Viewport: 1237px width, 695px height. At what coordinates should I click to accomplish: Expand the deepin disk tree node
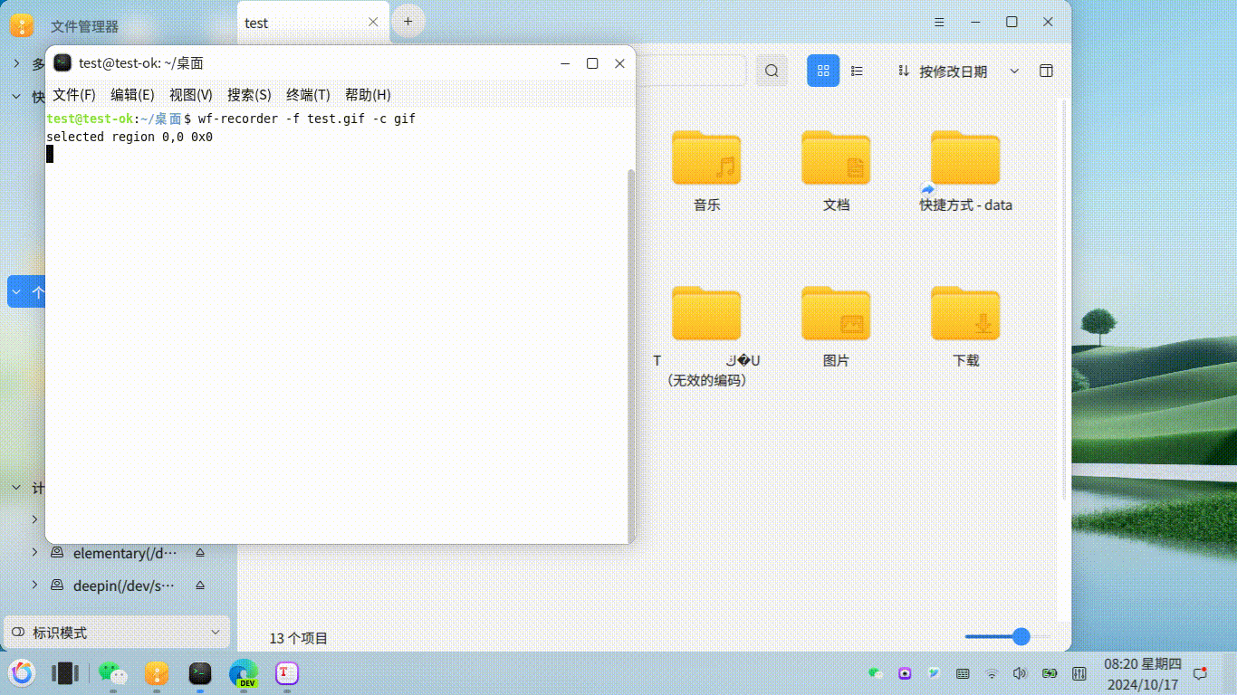[34, 586]
